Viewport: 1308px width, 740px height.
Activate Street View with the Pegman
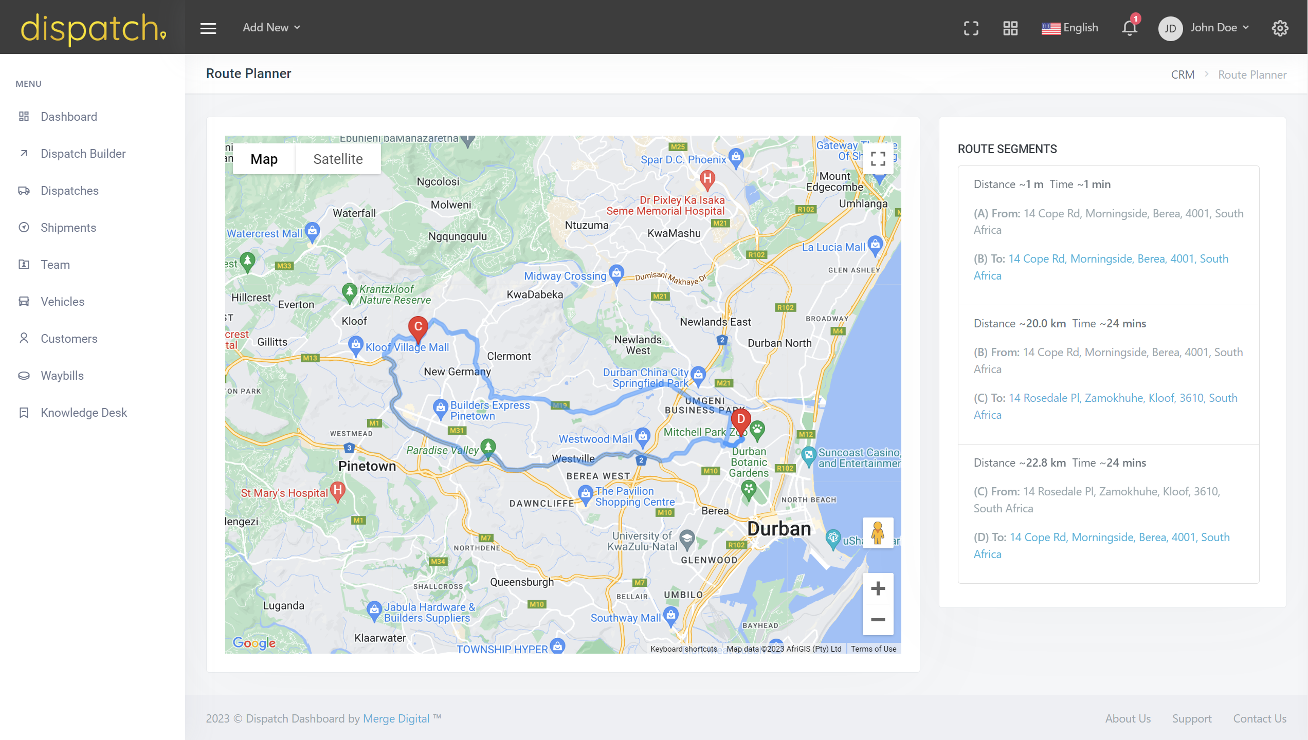878,533
